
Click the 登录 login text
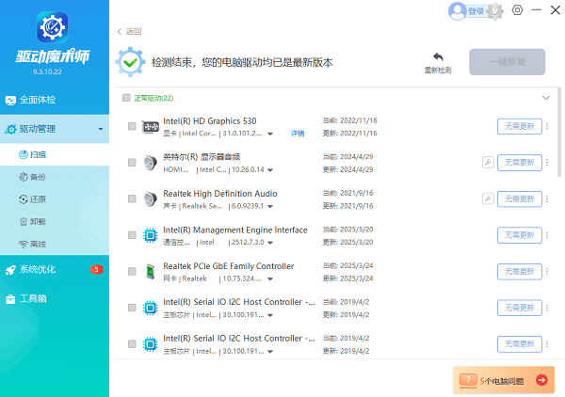coord(476,11)
